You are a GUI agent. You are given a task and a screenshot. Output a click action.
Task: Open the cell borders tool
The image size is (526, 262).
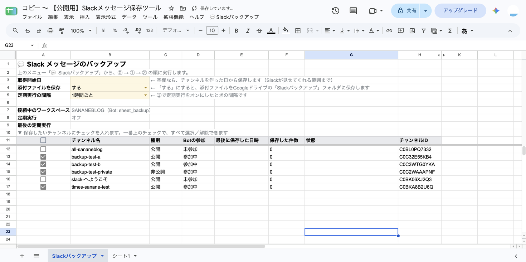pos(298,31)
